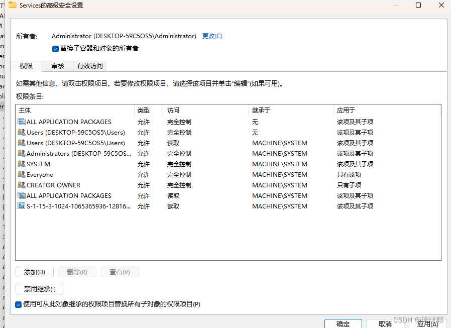
Task: Click the Users group icon in permission list
Action: click(x=22, y=132)
